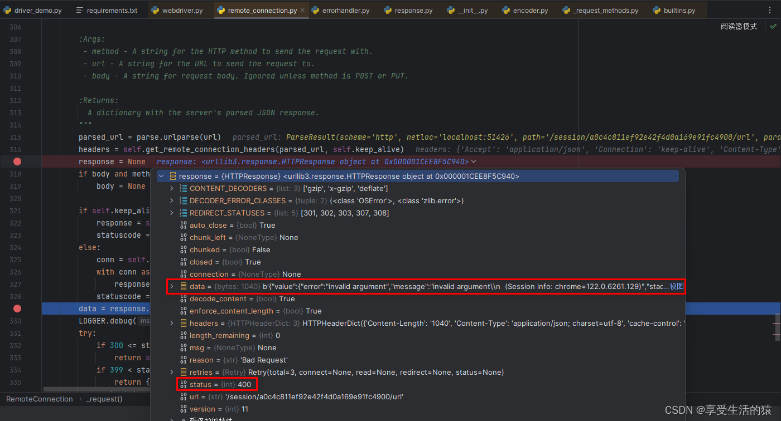Click the close X on remote_connection.py tab
The image size is (781, 421).
(302, 9)
